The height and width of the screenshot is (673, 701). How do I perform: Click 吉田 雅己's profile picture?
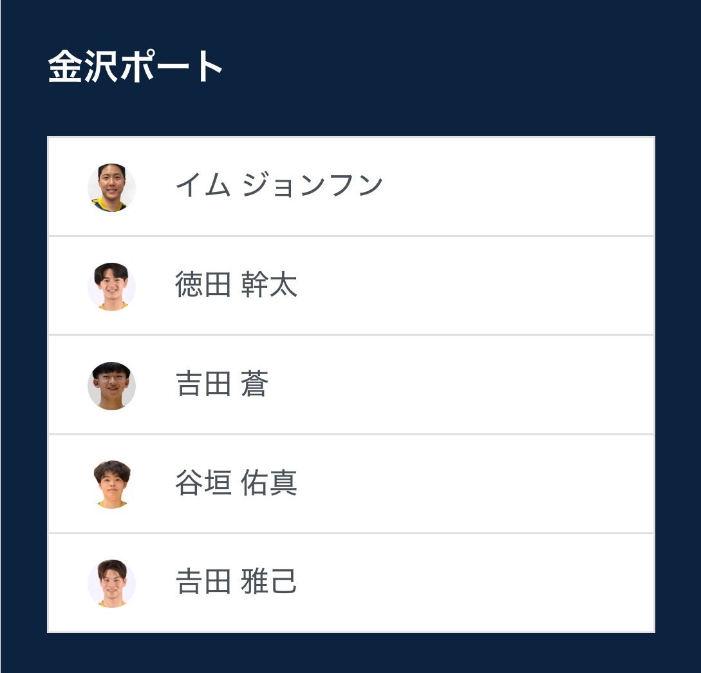pos(111,583)
